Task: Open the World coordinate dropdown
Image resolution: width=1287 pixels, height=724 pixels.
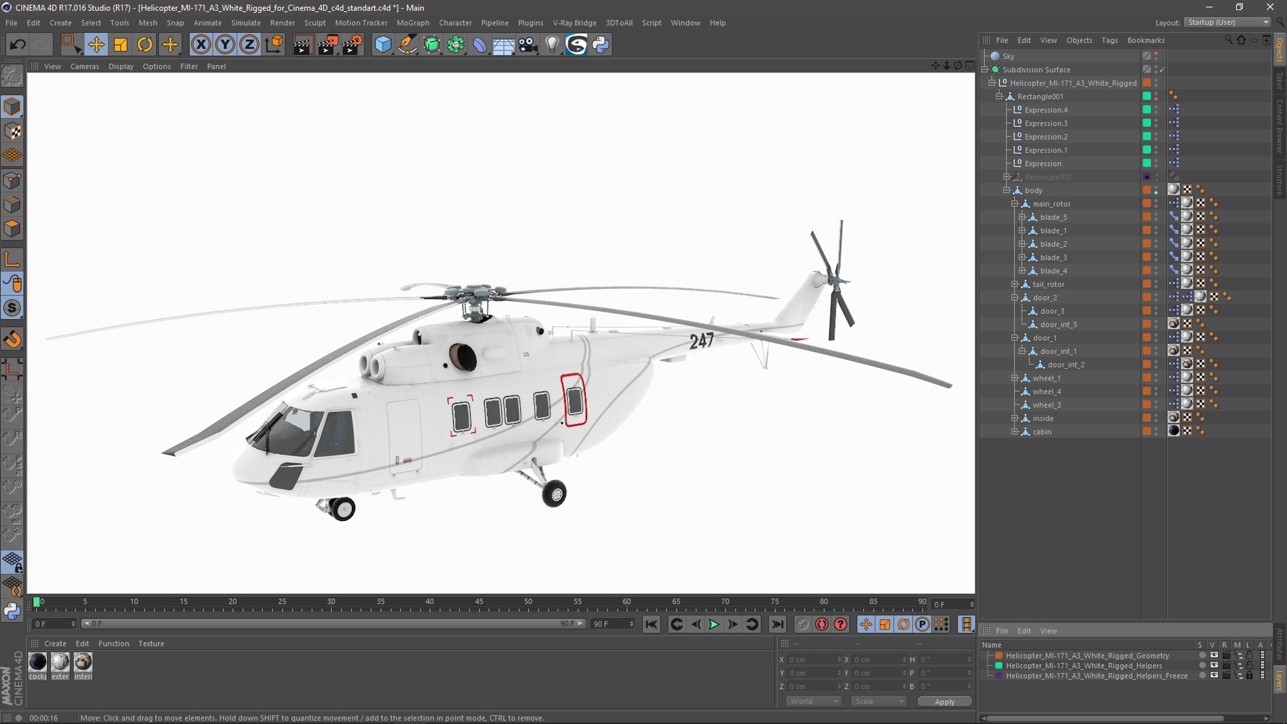Action: pyautogui.click(x=814, y=701)
